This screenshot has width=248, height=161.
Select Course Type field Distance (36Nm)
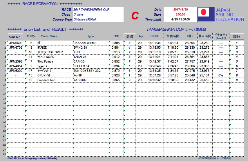click(98, 19)
